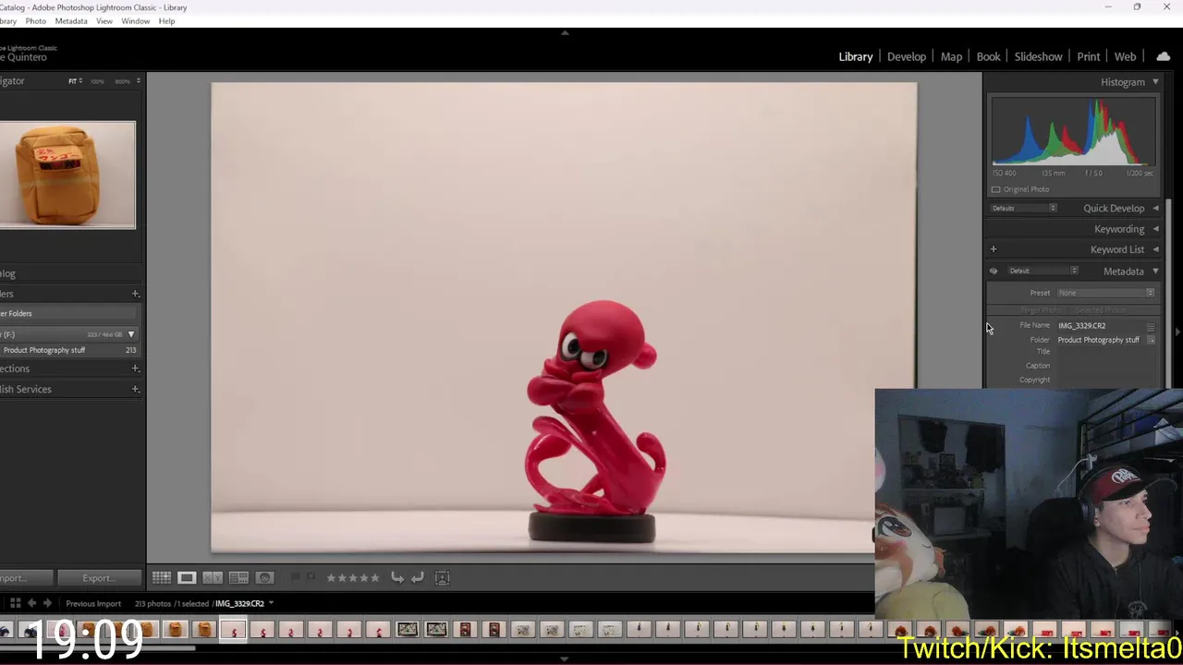1183x665 pixels.
Task: Collapse the Metadata panel
Action: tap(1155, 272)
